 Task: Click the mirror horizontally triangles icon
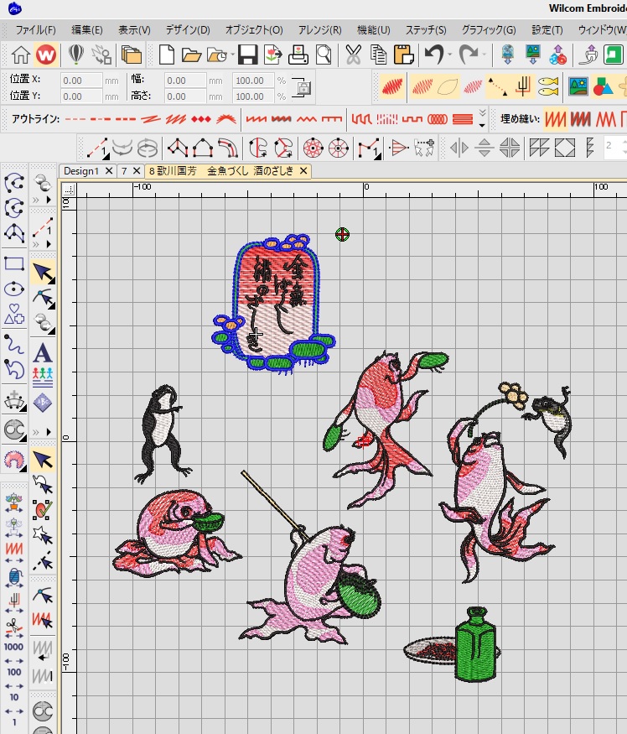[x=459, y=148]
